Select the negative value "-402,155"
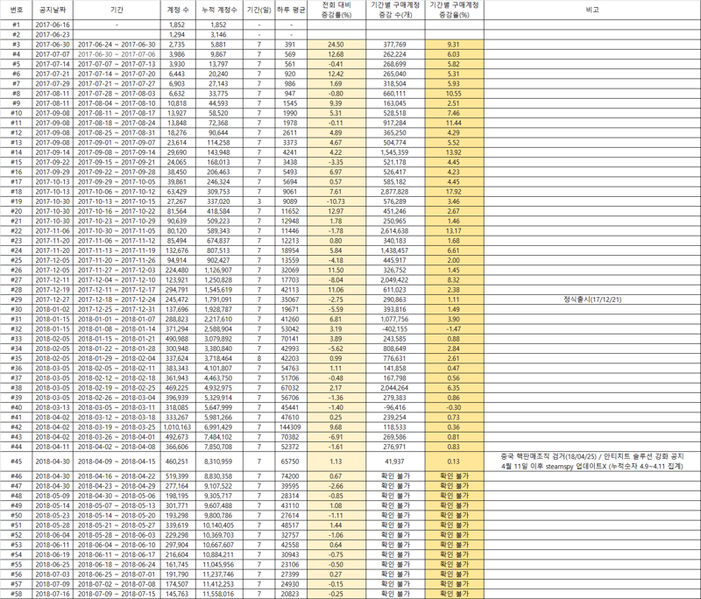The image size is (701, 599). click(x=395, y=329)
